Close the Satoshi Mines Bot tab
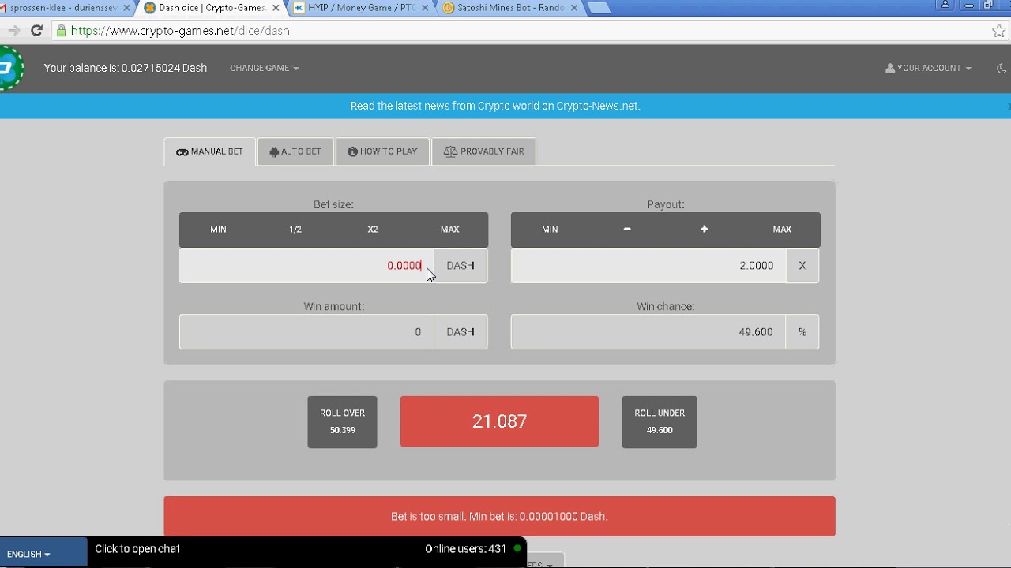1011x568 pixels. click(x=574, y=8)
